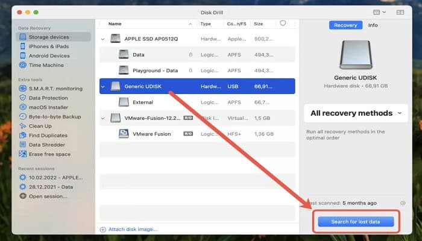
Task: Click the view options grid icon
Action: click(x=376, y=13)
